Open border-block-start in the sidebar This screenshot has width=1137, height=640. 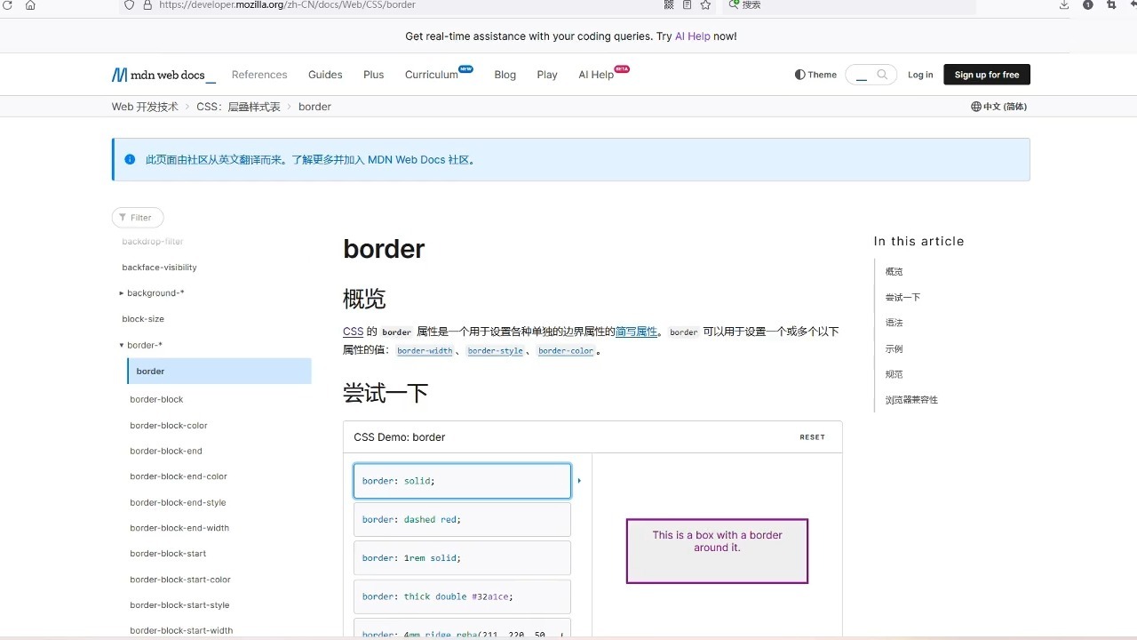(168, 554)
